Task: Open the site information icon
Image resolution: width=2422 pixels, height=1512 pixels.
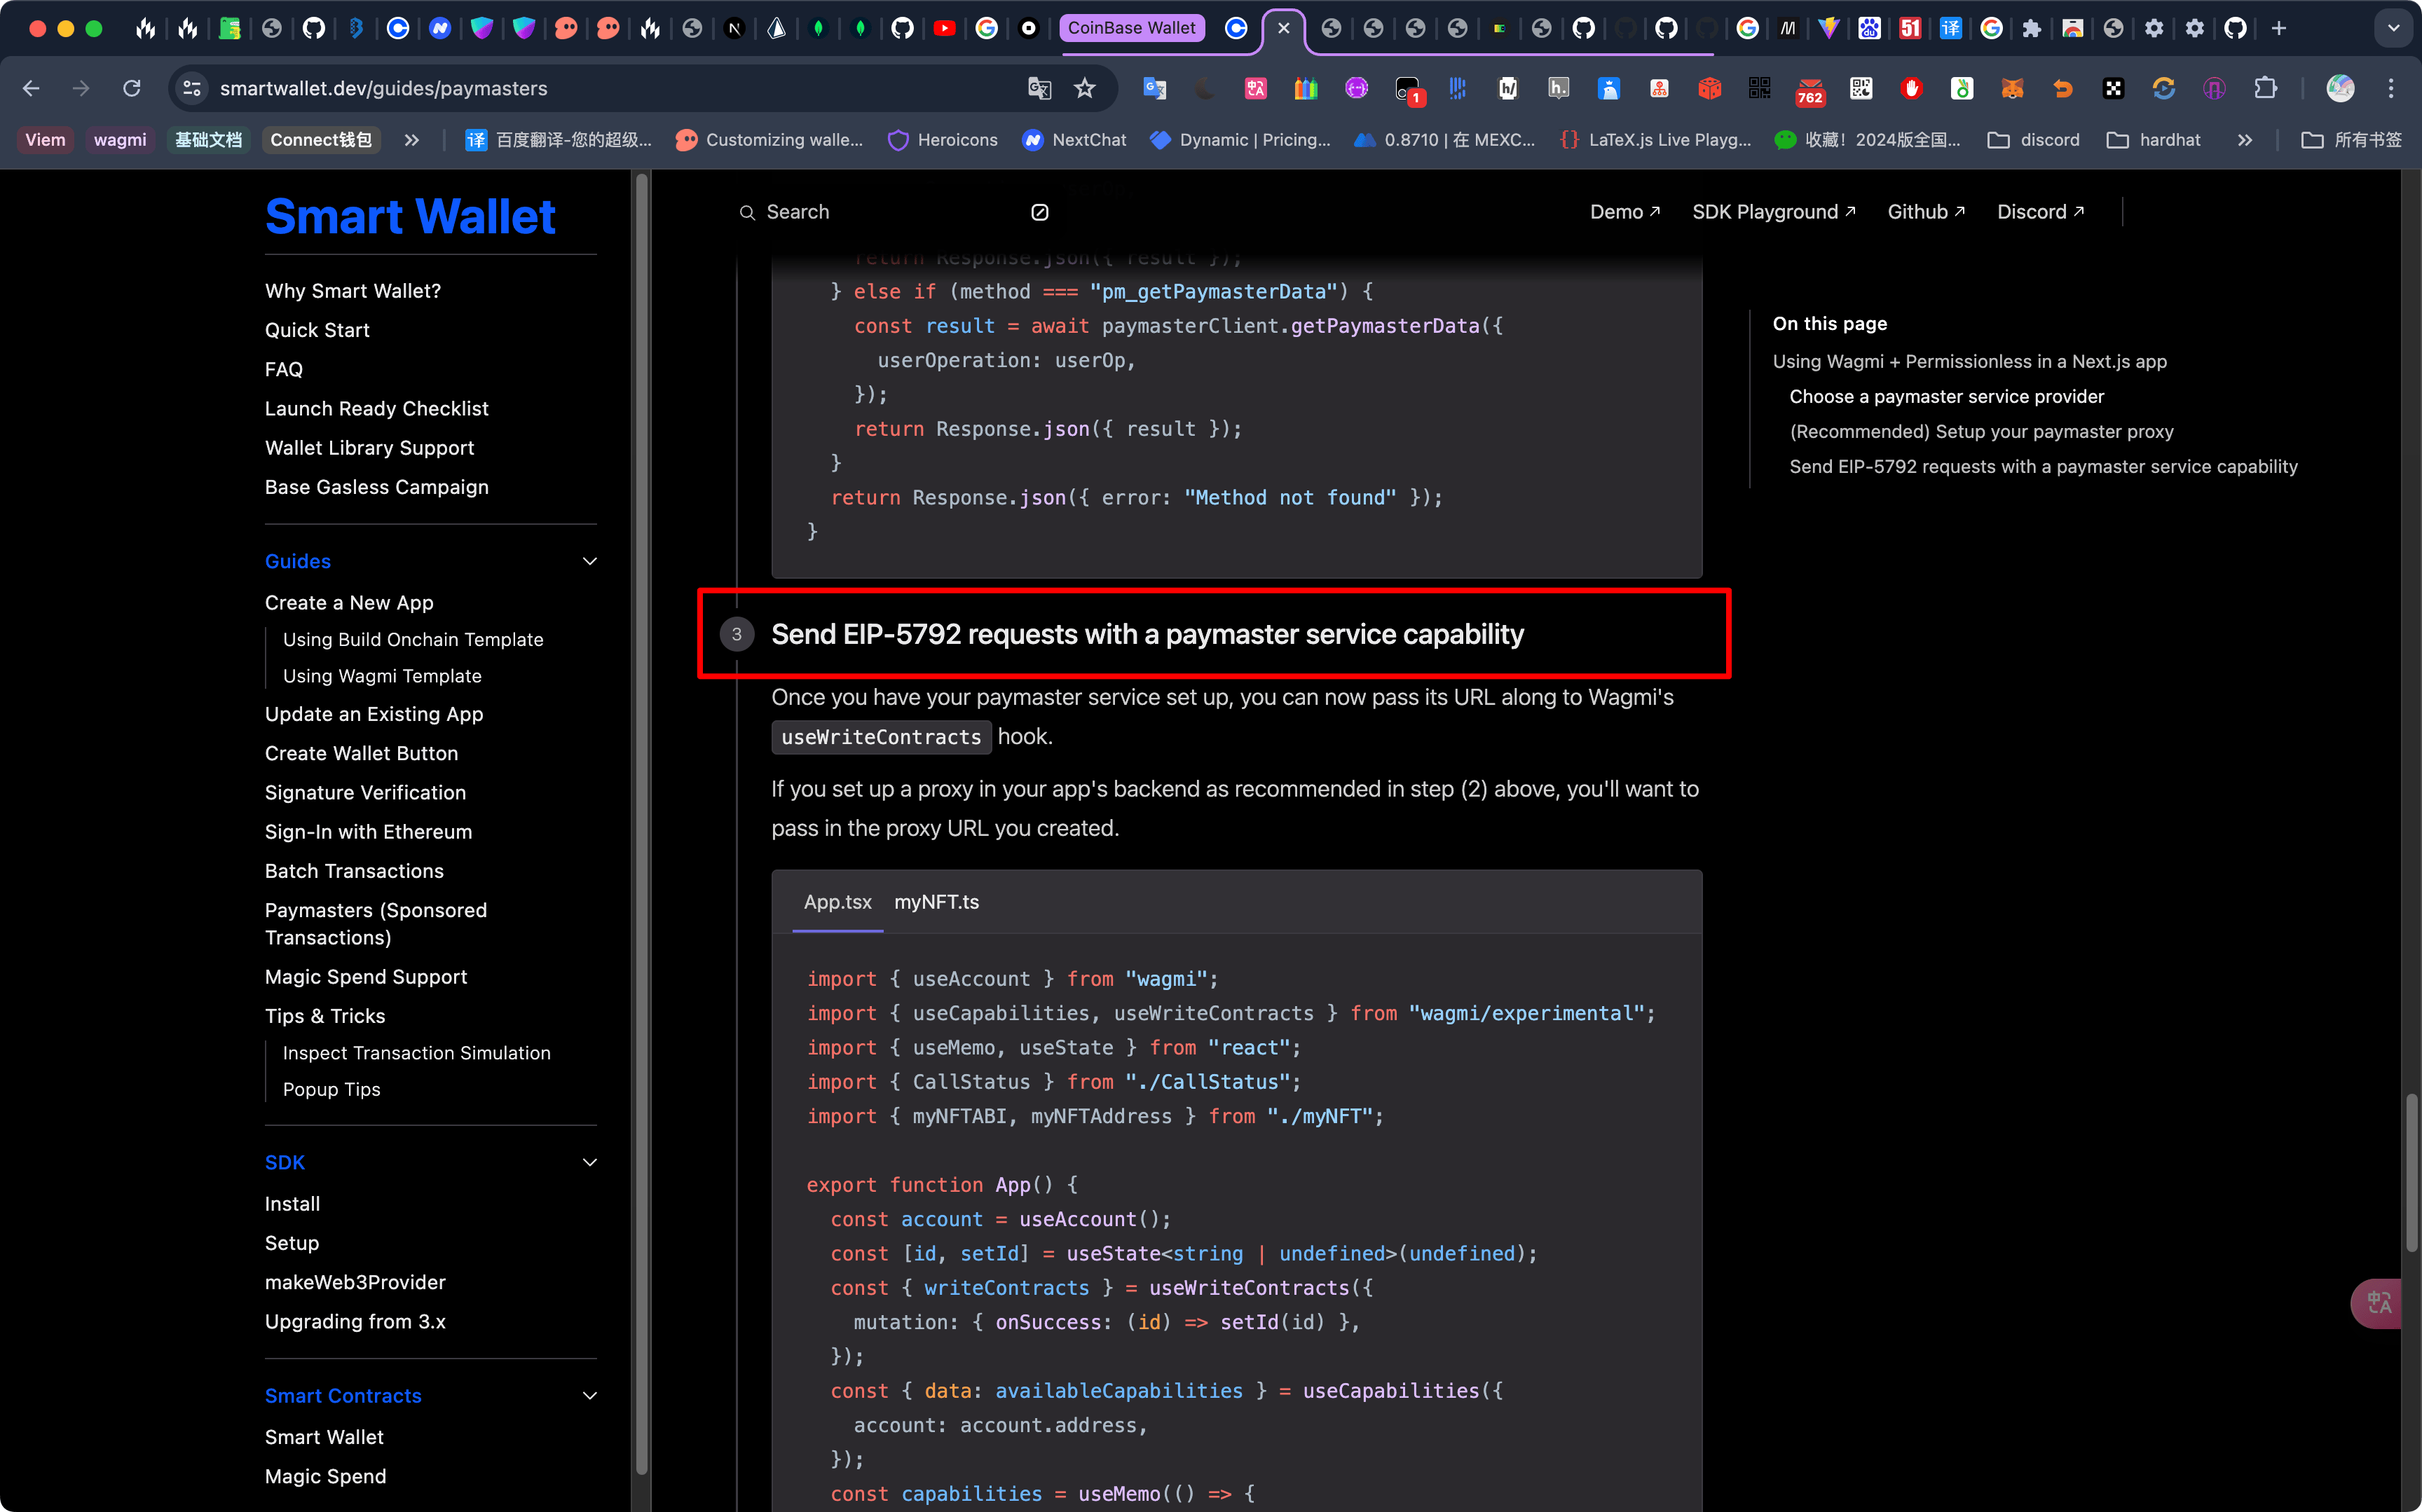Action: [192, 88]
